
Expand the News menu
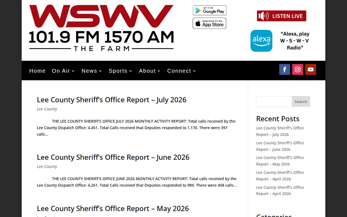[x=92, y=71]
